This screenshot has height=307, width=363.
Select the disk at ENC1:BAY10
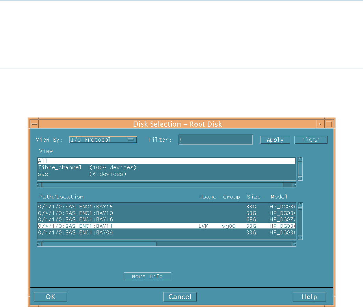tap(166, 213)
